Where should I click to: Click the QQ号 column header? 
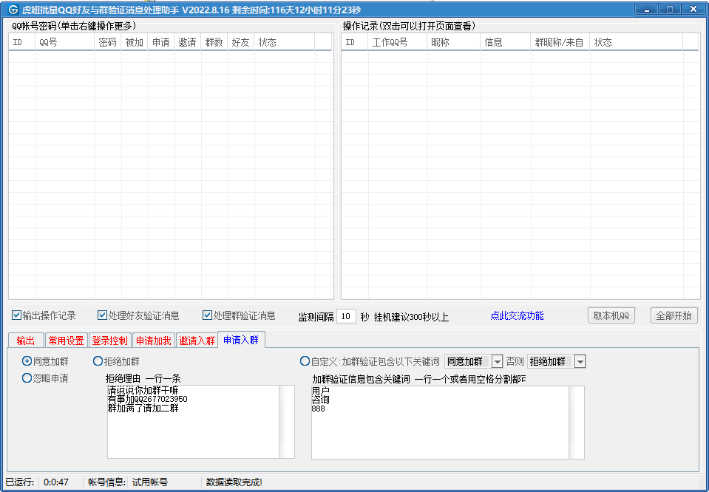(65, 42)
